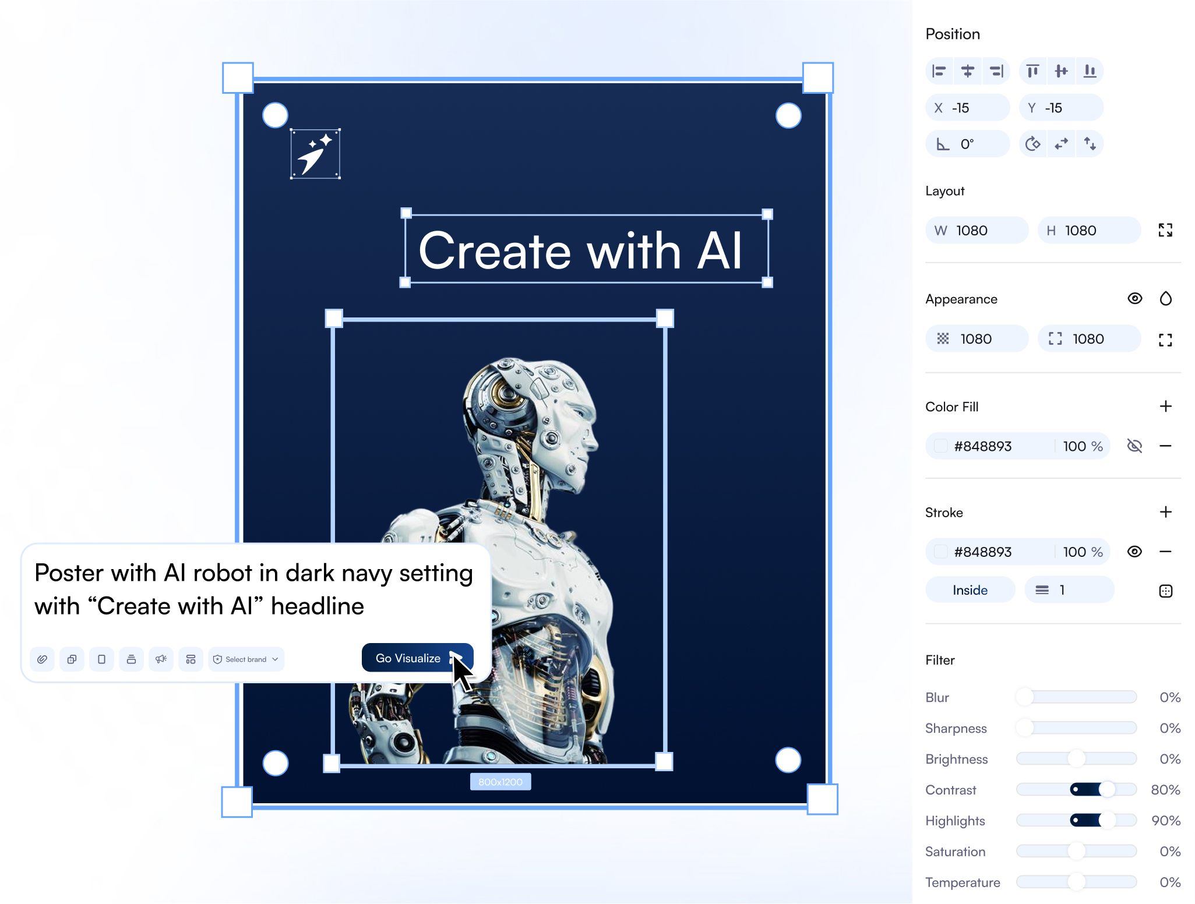Click the megaphone icon in the prompt bar
Viewport: 1195px width, 904px height.
pyautogui.click(x=161, y=659)
